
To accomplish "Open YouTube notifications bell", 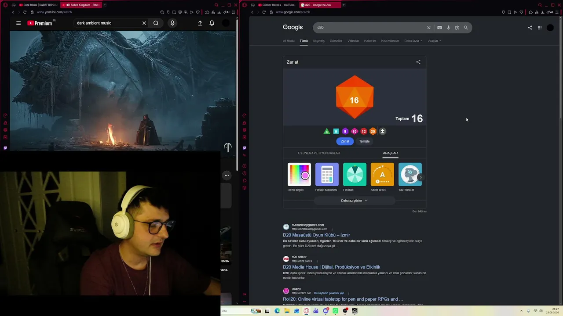I will 212,23.
